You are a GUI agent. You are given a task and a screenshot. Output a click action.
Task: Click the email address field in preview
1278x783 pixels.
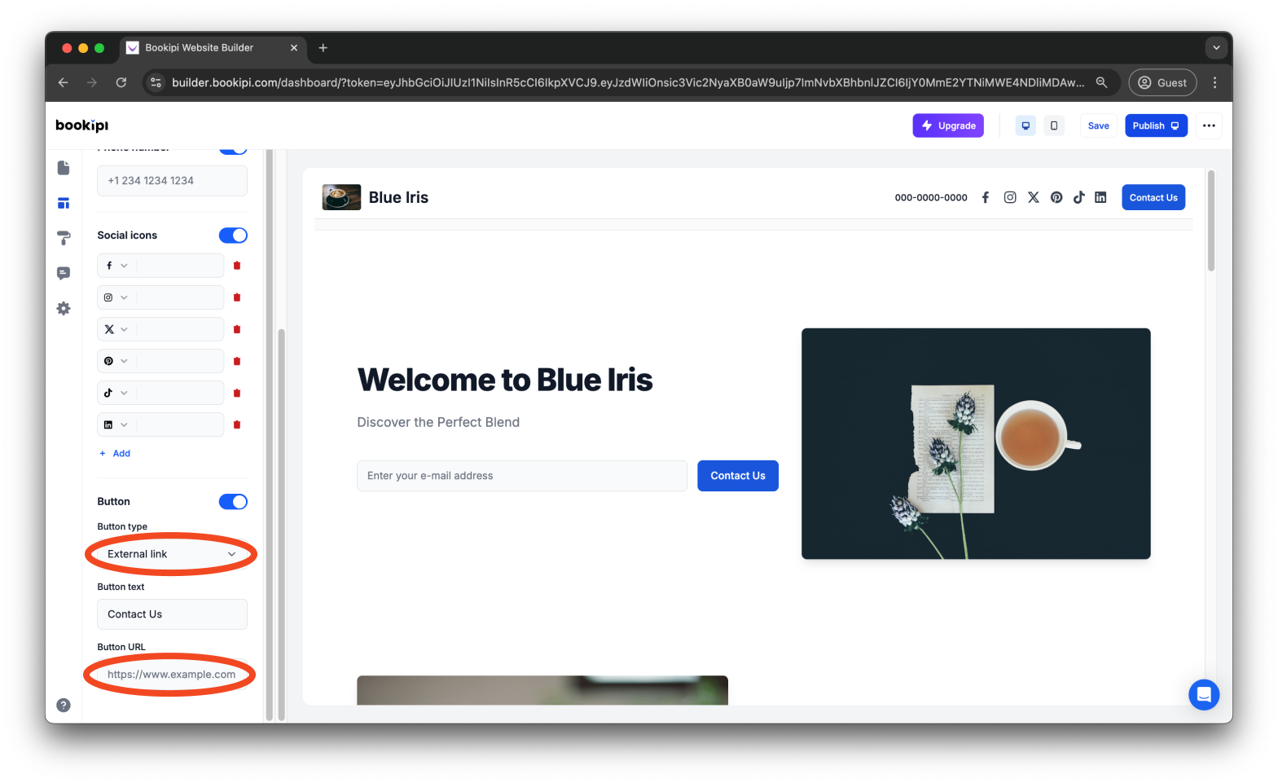pos(522,476)
